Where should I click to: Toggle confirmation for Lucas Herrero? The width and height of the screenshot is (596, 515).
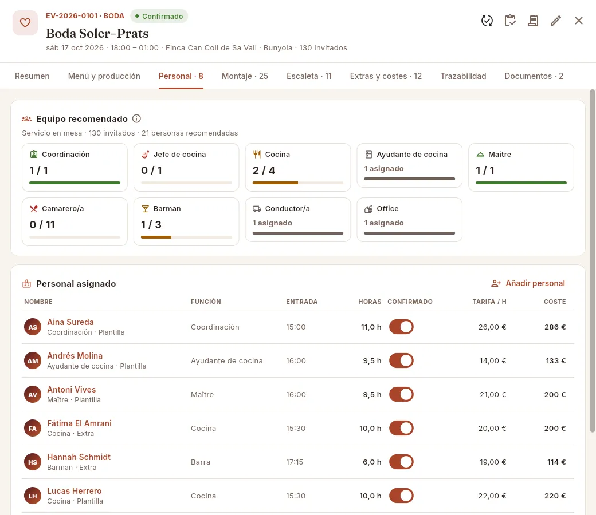[401, 496]
